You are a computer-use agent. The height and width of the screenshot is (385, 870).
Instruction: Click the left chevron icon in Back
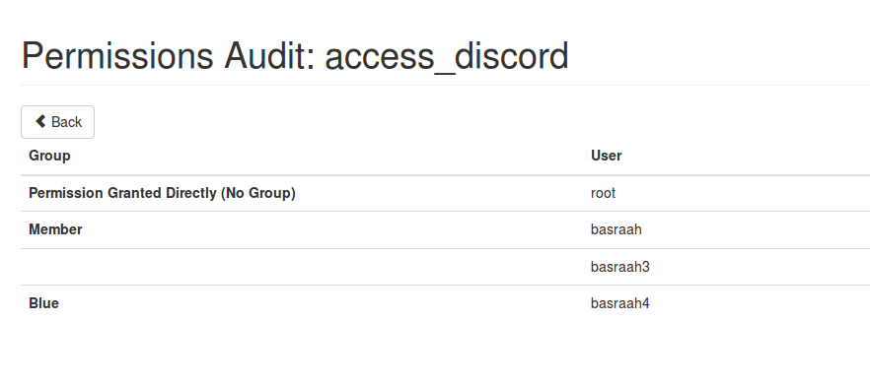pyautogui.click(x=40, y=121)
